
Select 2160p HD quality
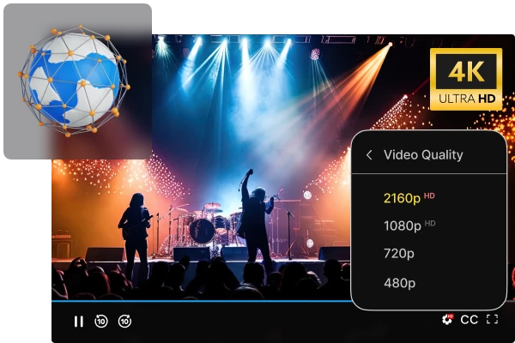(409, 198)
